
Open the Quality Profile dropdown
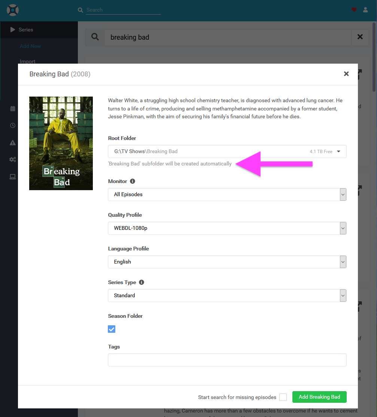pos(343,228)
